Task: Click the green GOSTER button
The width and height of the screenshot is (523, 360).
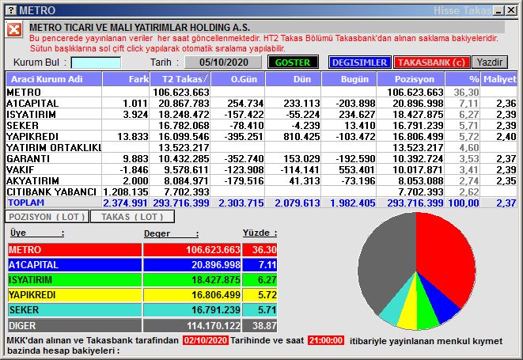Action: click(x=293, y=63)
